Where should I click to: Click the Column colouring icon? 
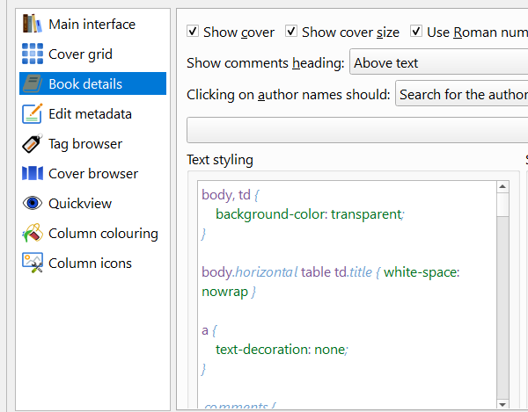[x=33, y=233]
